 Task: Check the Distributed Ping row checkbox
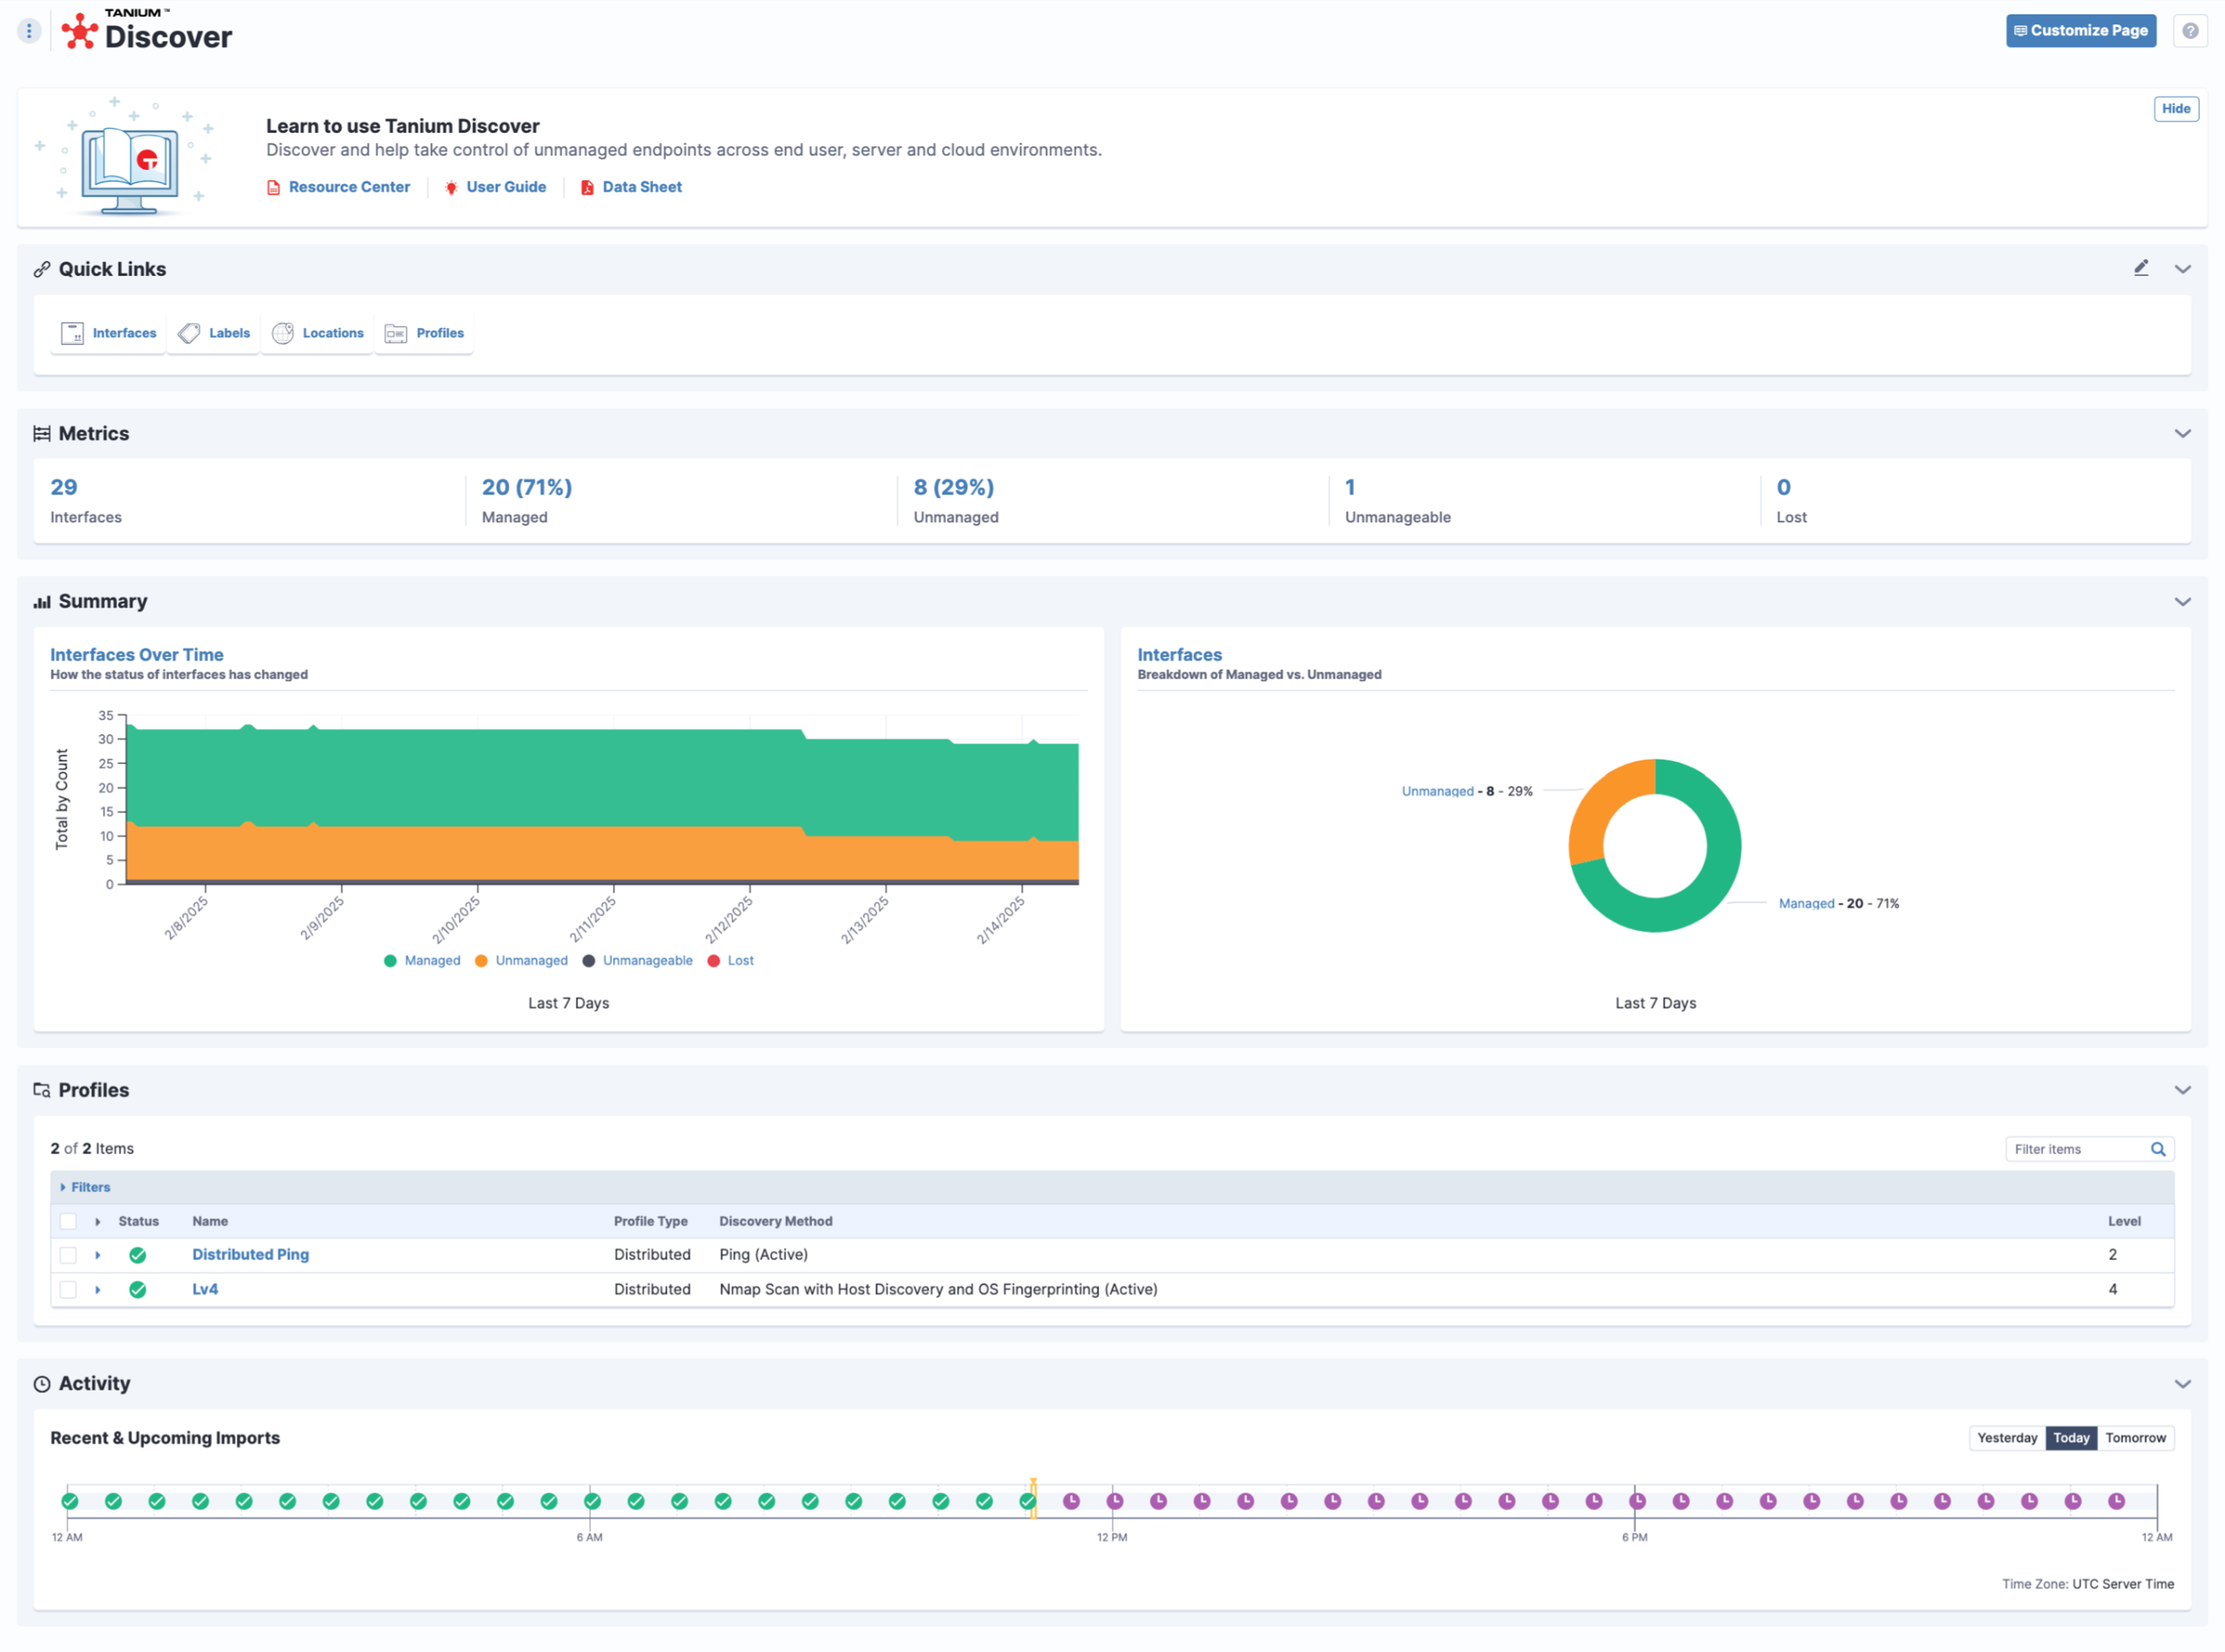click(68, 1255)
